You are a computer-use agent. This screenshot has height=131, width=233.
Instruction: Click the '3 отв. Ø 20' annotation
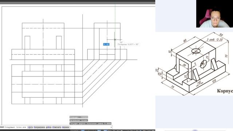[214, 40]
